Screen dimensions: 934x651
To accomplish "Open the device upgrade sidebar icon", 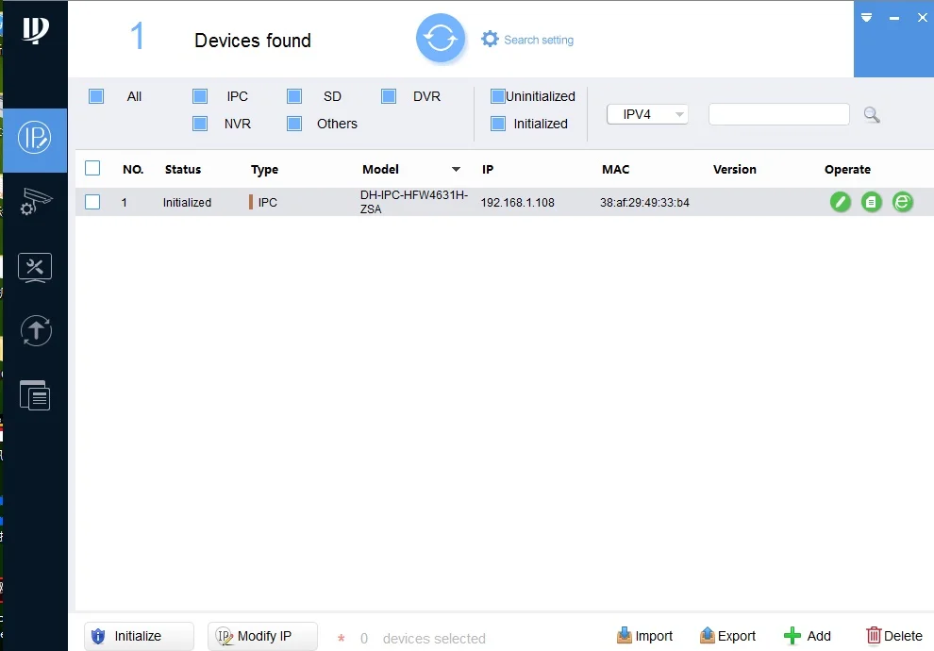I will pos(36,330).
